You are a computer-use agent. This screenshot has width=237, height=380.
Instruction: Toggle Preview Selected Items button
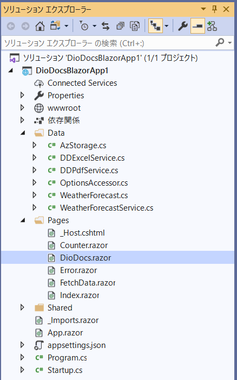[198, 26]
